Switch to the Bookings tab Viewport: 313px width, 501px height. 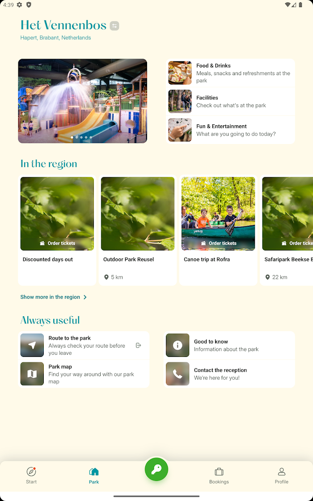point(219,476)
